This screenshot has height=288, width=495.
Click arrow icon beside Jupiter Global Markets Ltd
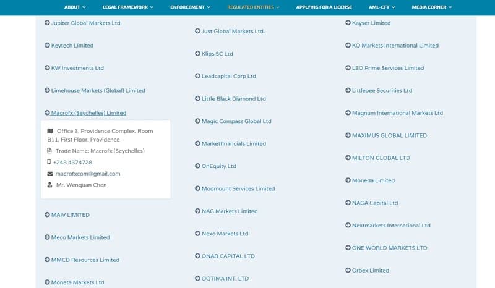[47, 23]
